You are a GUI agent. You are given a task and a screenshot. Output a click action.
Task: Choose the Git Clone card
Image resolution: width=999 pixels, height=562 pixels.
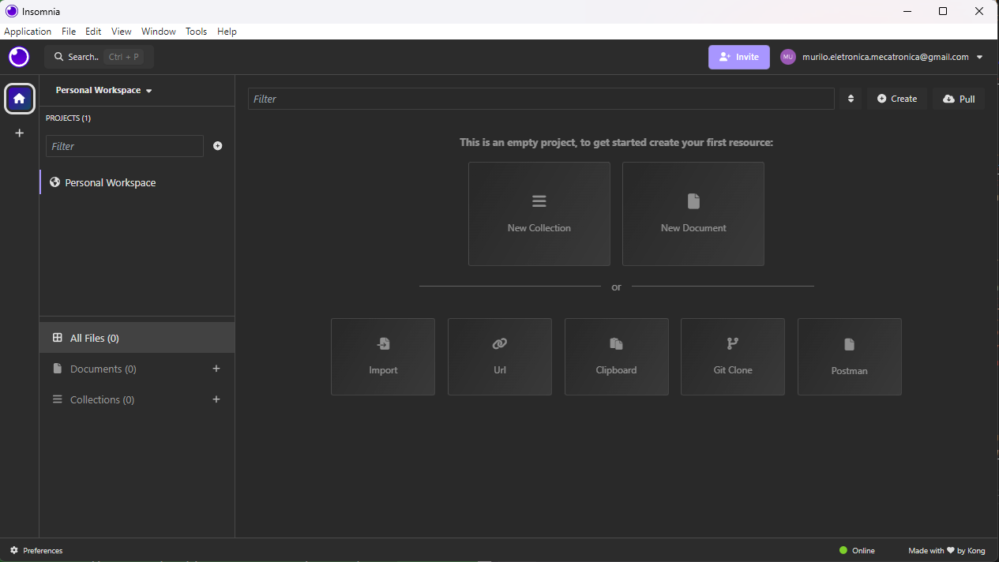pyautogui.click(x=733, y=357)
